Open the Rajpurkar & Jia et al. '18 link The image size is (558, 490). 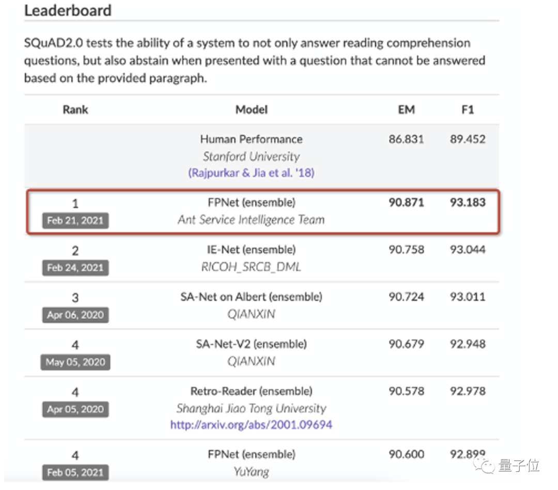[x=251, y=173]
